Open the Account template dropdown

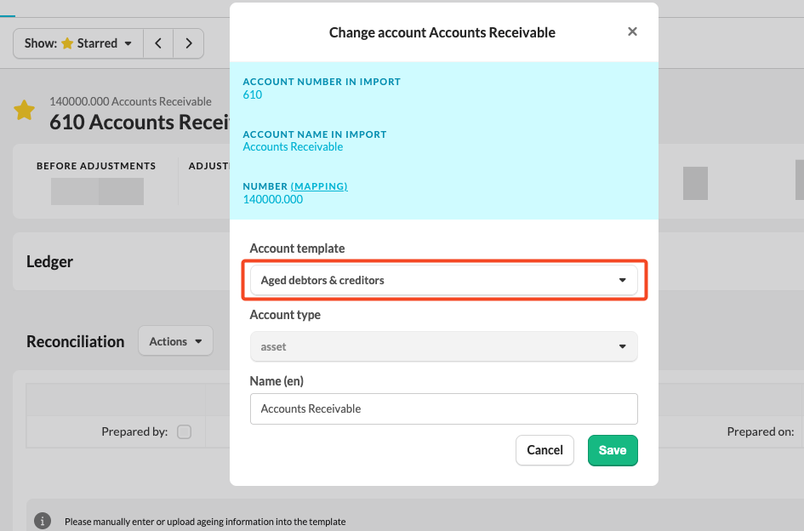click(443, 280)
